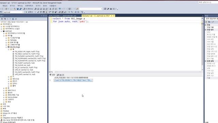
Task: Decrease indent icon in SQL toolbar
Action: [76, 12]
